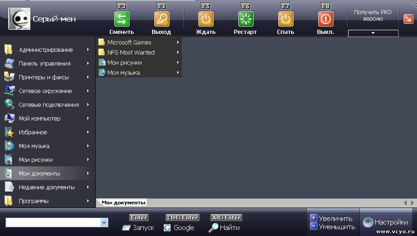The height and width of the screenshot is (236, 417).
Task: Expand the Программы submenu arrow
Action: pos(88,201)
